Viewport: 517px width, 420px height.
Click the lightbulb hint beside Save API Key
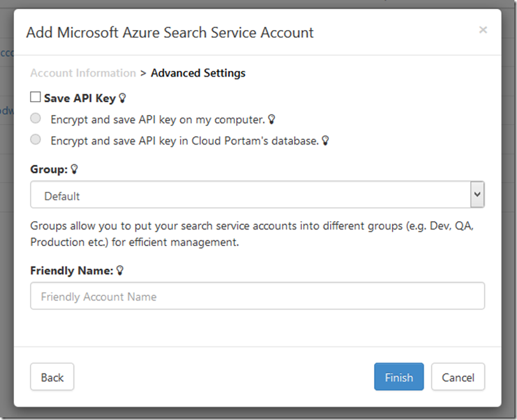[x=123, y=98]
